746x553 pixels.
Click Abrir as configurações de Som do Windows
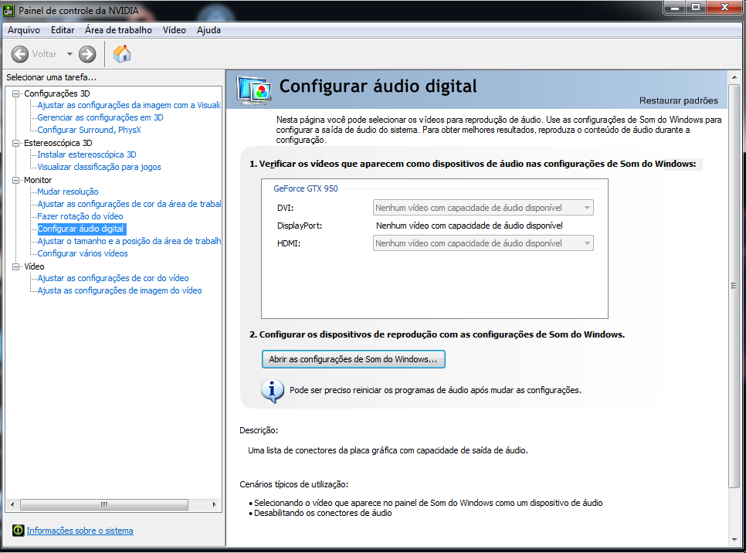[x=353, y=359]
